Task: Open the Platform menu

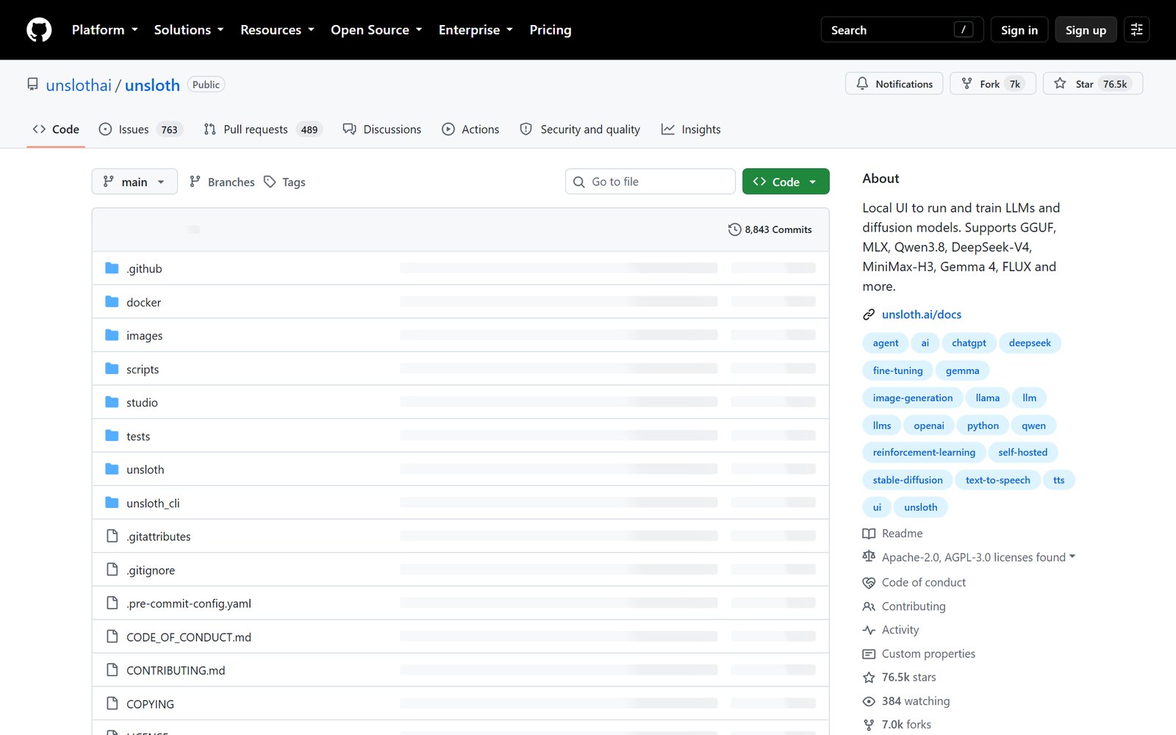Action: 105,30
